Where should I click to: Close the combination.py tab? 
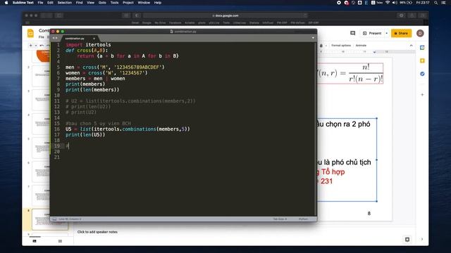94,38
